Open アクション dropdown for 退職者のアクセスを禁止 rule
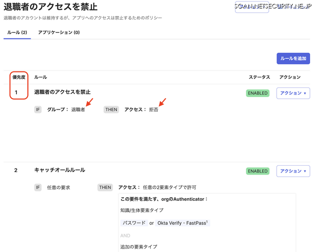The width and height of the screenshot is (316, 252). 293,93
